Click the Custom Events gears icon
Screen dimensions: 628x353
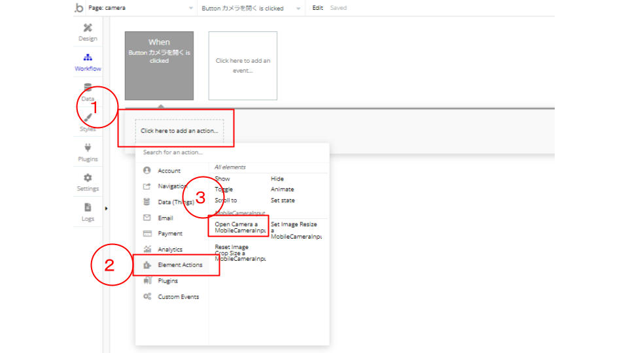click(147, 296)
